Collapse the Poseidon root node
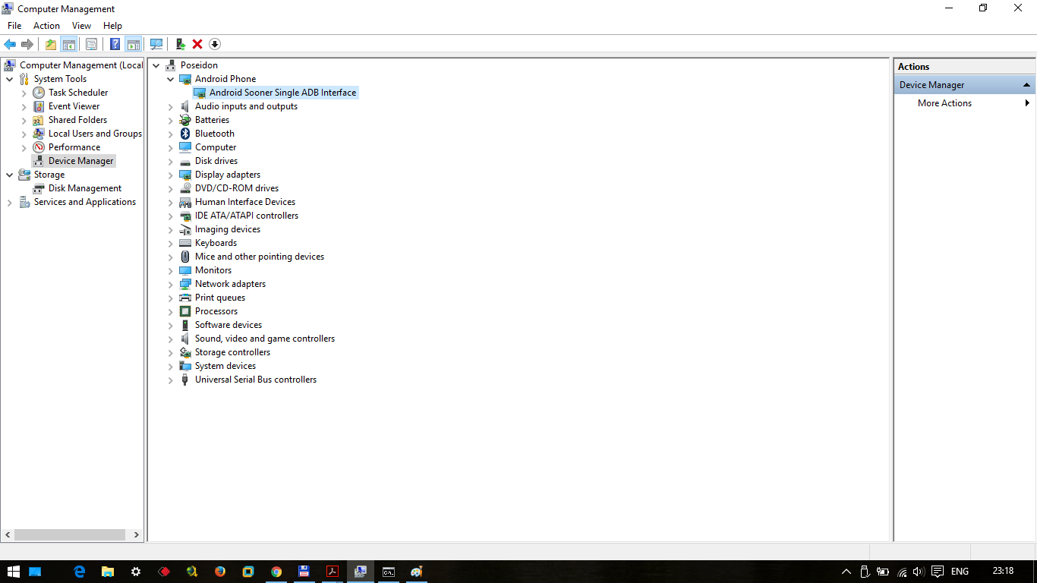The image size is (1037, 583). (156, 65)
